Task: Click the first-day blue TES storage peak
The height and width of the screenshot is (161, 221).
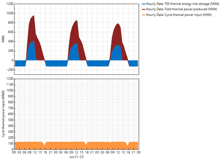Action: pyautogui.click(x=34, y=42)
